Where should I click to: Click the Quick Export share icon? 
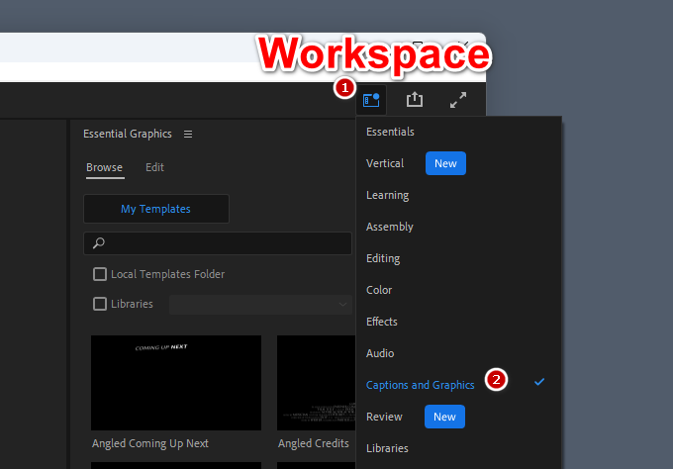coord(415,100)
